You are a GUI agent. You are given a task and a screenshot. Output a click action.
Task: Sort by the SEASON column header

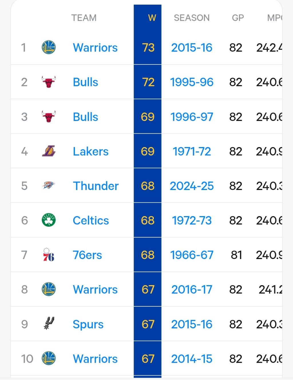[x=192, y=18]
